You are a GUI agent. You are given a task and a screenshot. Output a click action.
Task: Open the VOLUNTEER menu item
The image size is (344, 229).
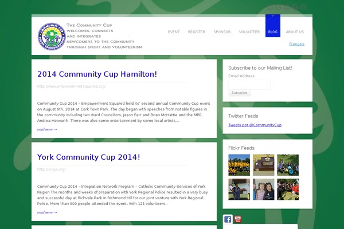tap(249, 32)
